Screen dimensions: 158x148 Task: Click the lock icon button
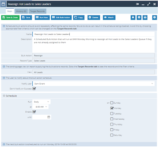pos(133,18)
